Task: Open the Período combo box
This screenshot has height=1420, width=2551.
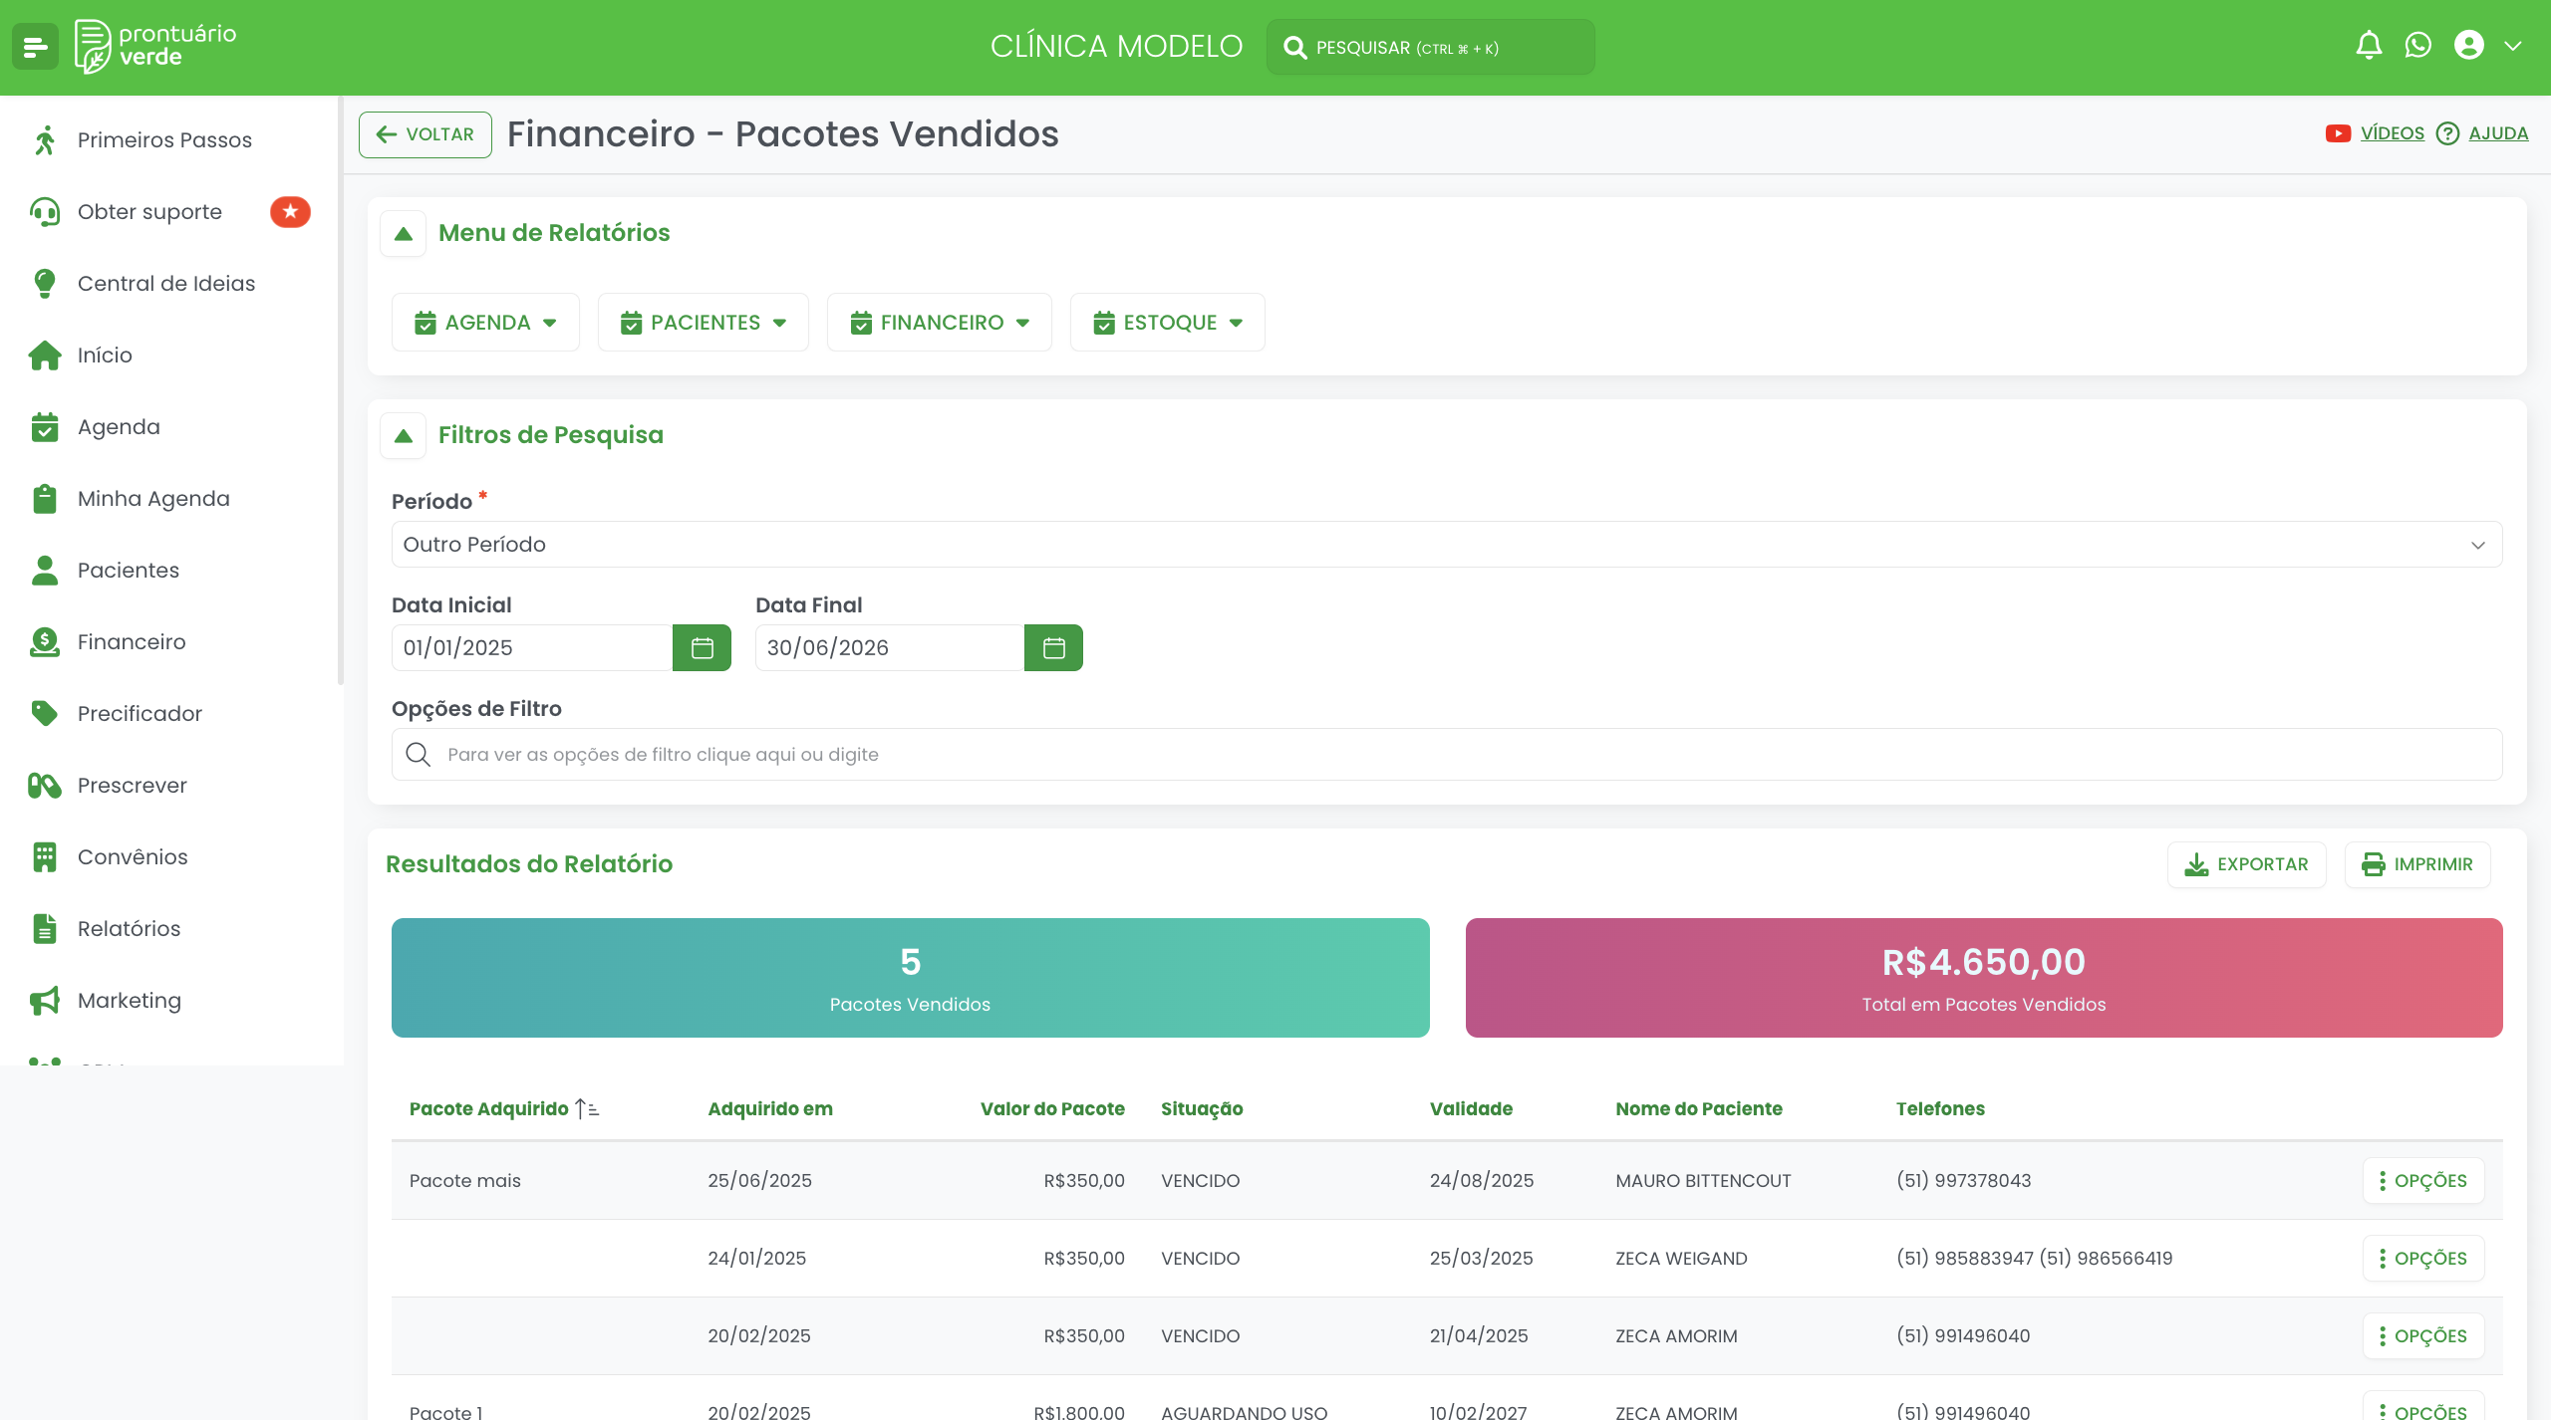Action: [1447, 545]
